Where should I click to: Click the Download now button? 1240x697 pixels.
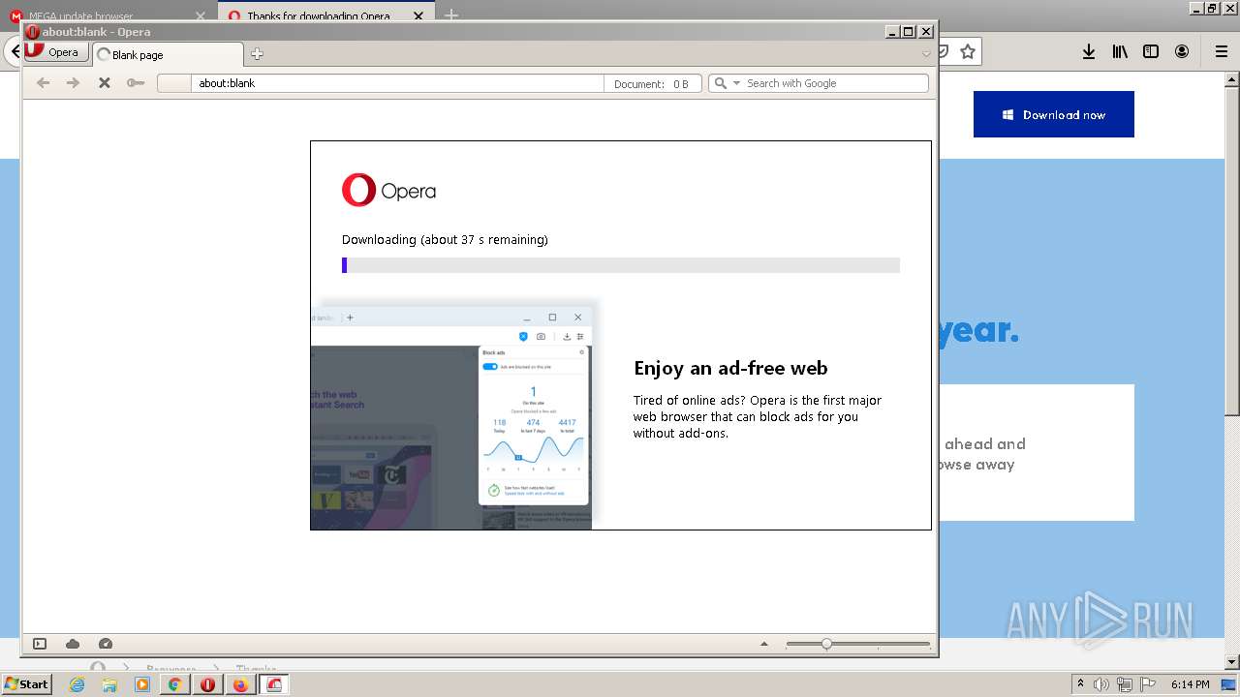click(1054, 114)
